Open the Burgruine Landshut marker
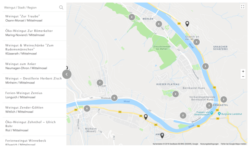This screenshot has width=250, height=148. pyautogui.click(x=219, y=114)
